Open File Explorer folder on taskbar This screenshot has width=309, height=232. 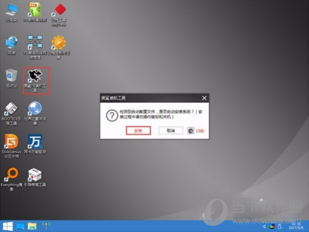click(32, 226)
